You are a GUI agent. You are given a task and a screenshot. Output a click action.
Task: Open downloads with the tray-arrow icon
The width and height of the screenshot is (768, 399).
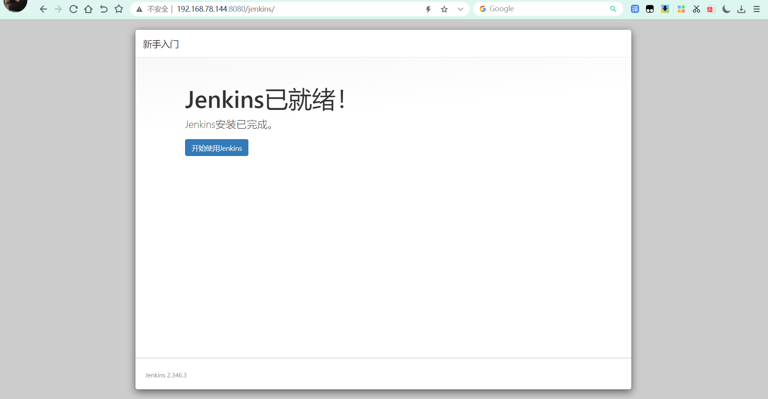[742, 9]
